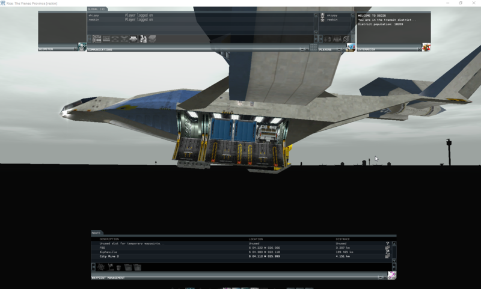This screenshot has height=289, width=481.
Task: Click 'skippy' name in the chat log
Action: [94, 15]
